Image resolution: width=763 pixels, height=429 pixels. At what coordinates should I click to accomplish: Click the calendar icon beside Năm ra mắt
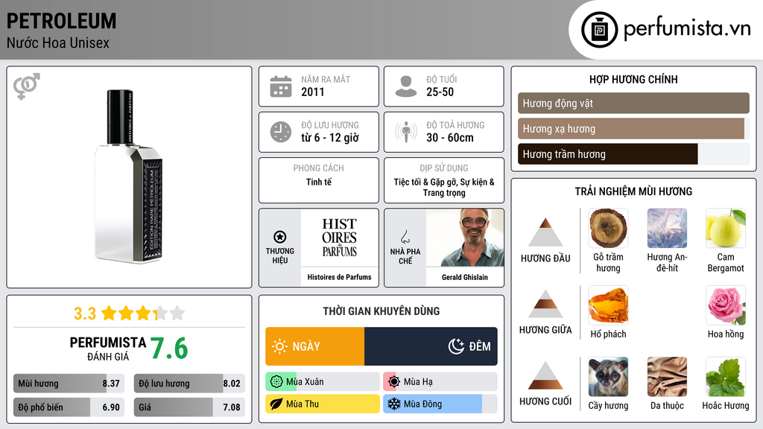point(281,86)
